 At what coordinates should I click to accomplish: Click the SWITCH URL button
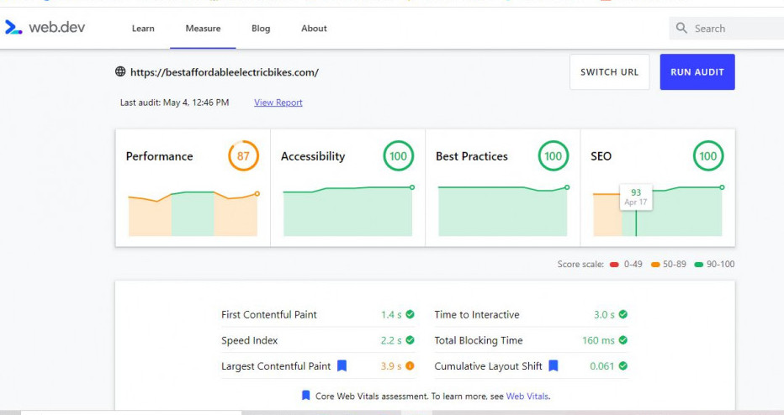[x=609, y=72]
